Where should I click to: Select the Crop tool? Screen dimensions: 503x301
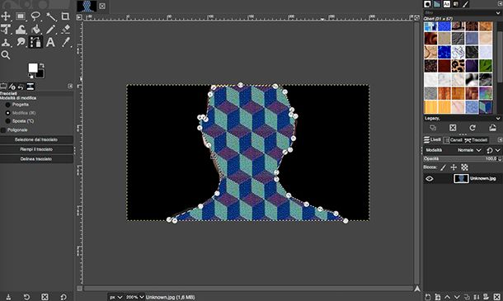click(65, 16)
